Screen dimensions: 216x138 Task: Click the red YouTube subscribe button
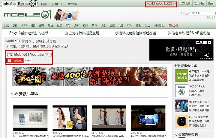click(x=15, y=61)
